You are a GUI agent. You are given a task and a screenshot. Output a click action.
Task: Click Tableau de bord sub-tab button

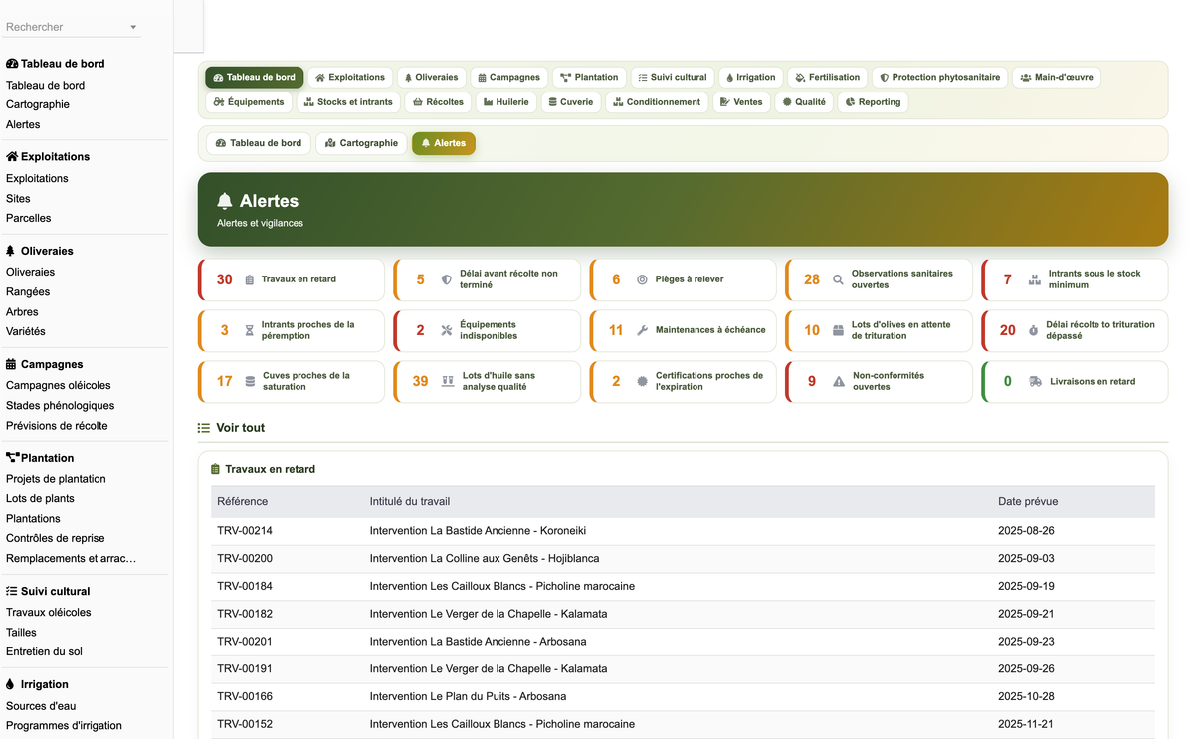(259, 143)
